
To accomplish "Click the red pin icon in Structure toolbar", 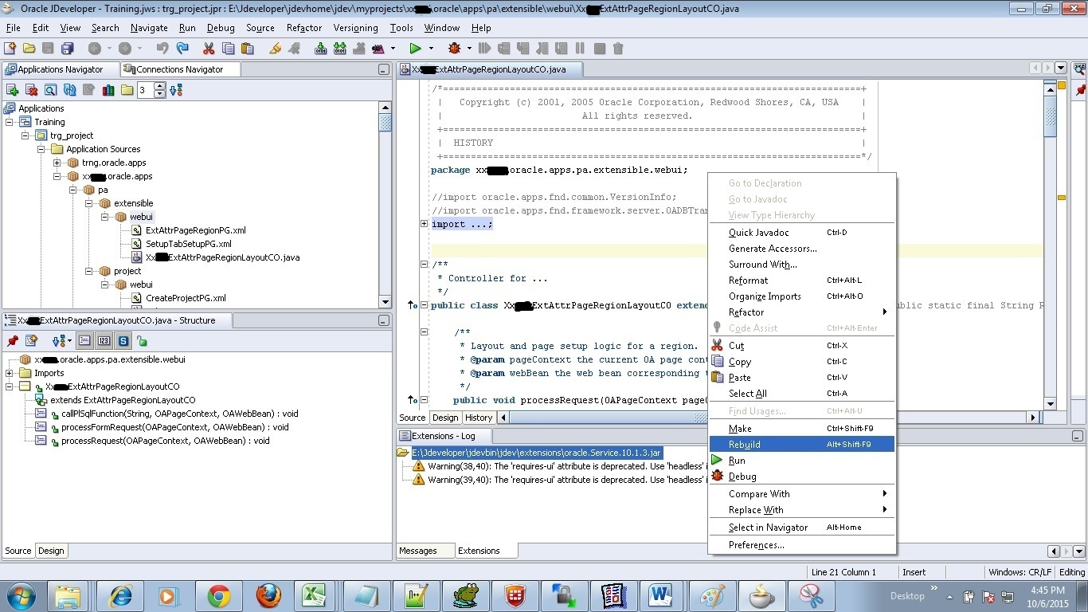I will [x=13, y=341].
